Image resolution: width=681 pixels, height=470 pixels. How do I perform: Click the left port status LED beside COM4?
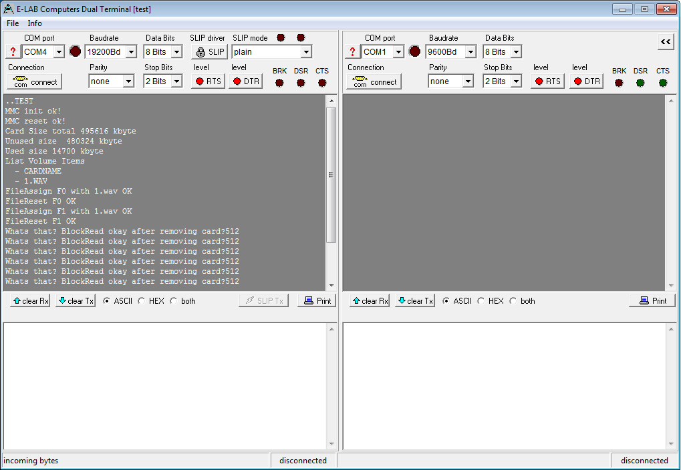pyautogui.click(x=75, y=51)
